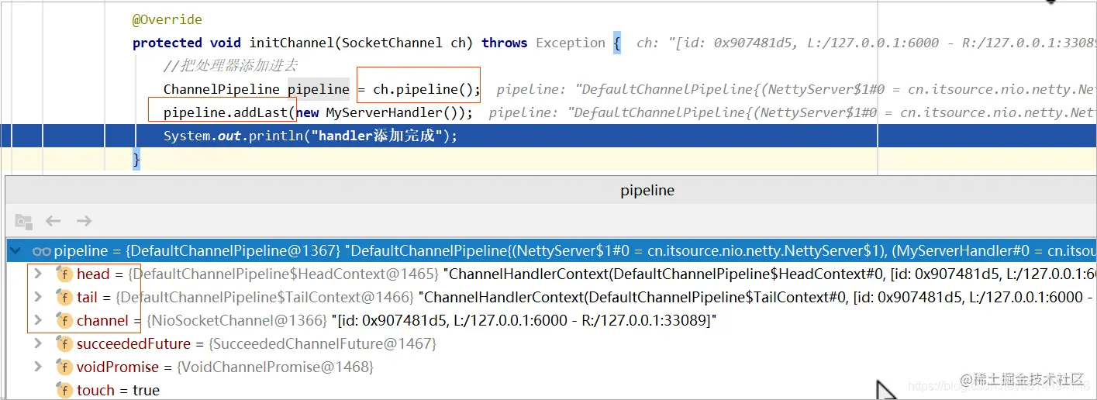The width and height of the screenshot is (1097, 400).
Task: Select the tail = TailContext@1466 row
Action: (551, 297)
